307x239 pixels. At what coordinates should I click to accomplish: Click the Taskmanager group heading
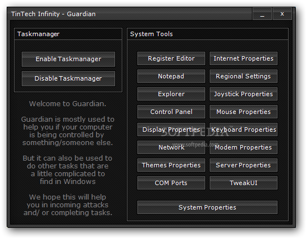coord(38,34)
